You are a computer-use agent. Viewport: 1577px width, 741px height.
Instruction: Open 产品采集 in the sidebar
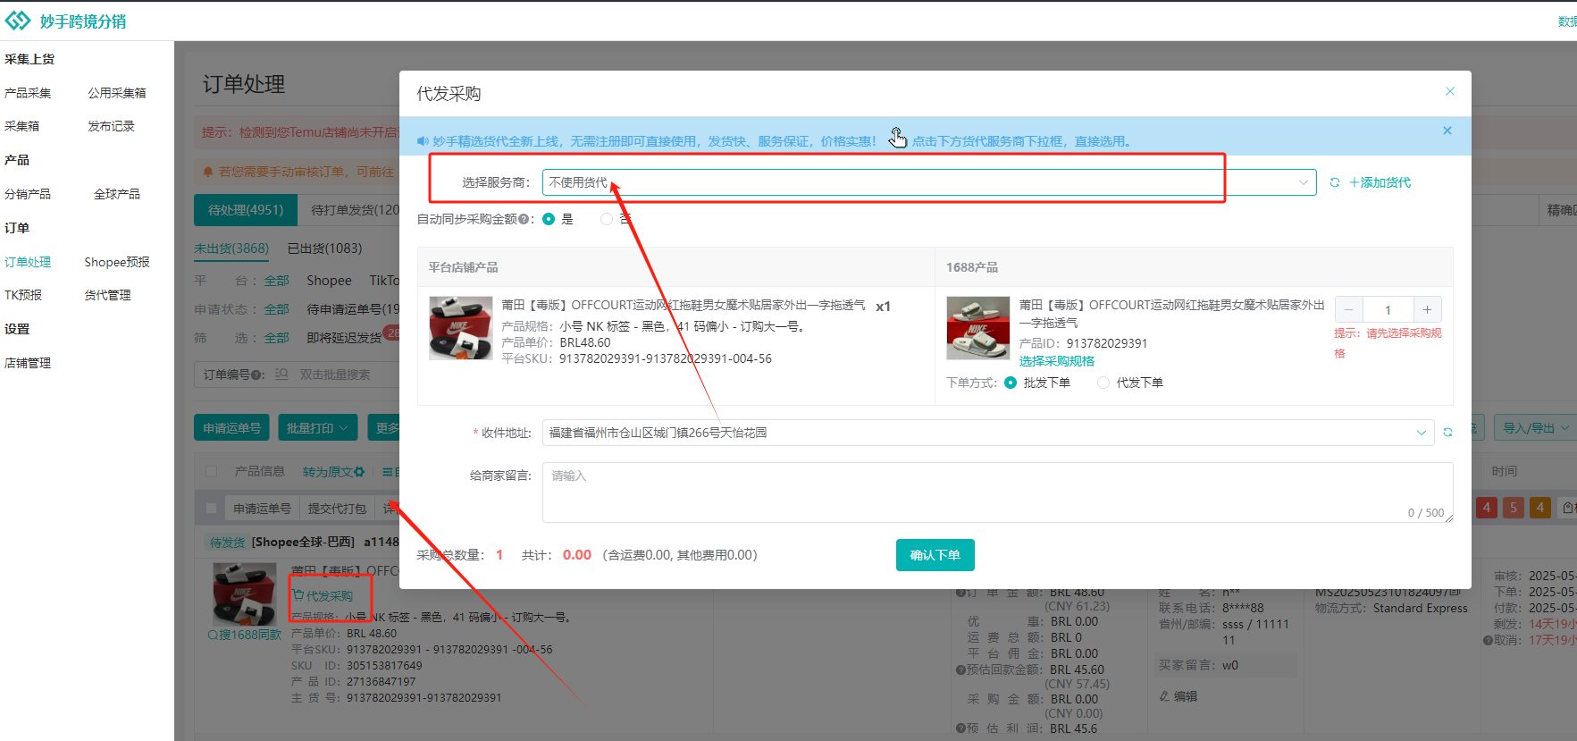[x=28, y=93]
